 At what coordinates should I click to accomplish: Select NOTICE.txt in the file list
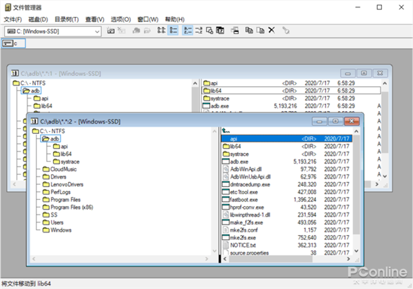click(x=242, y=245)
